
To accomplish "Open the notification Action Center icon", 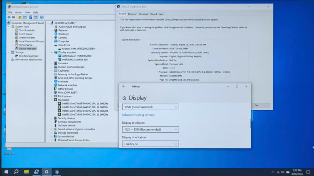I will (x=308, y=172).
